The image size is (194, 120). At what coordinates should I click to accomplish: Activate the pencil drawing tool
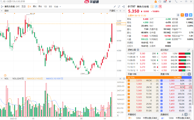[x=115, y=6]
